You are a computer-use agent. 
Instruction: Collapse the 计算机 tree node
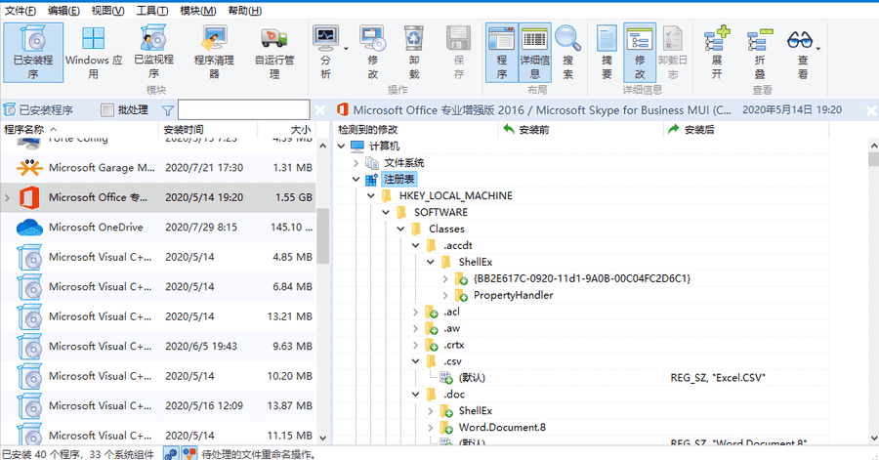pyautogui.click(x=341, y=146)
